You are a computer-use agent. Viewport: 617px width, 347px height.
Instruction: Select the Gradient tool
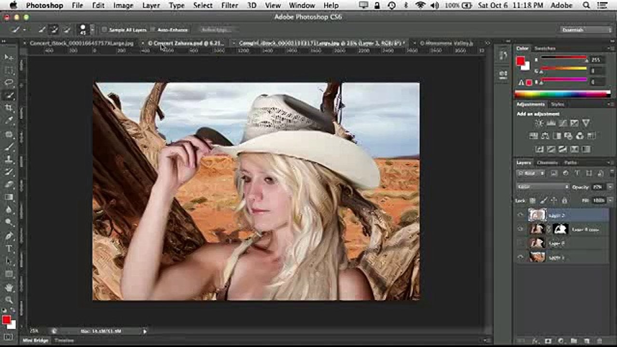click(9, 197)
